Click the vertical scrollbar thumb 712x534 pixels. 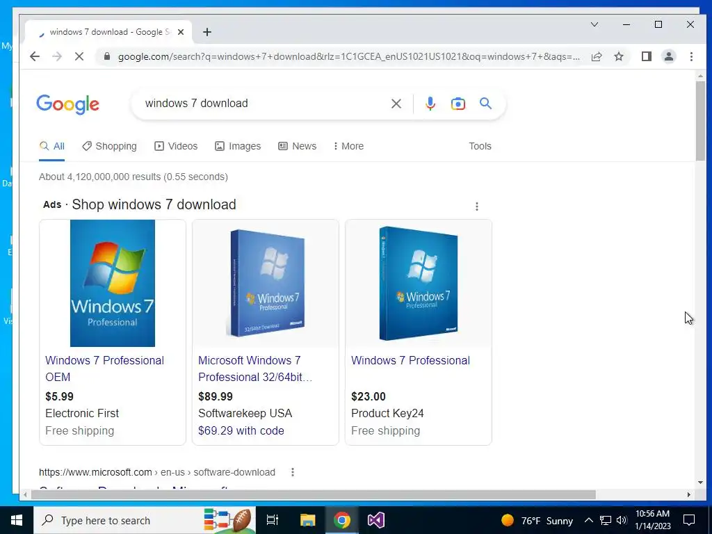click(700, 121)
